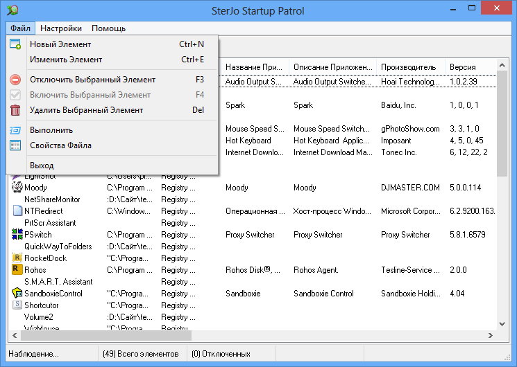The image size is (517, 367).
Task: Click the Название Приложения column header
Action: 254,67
